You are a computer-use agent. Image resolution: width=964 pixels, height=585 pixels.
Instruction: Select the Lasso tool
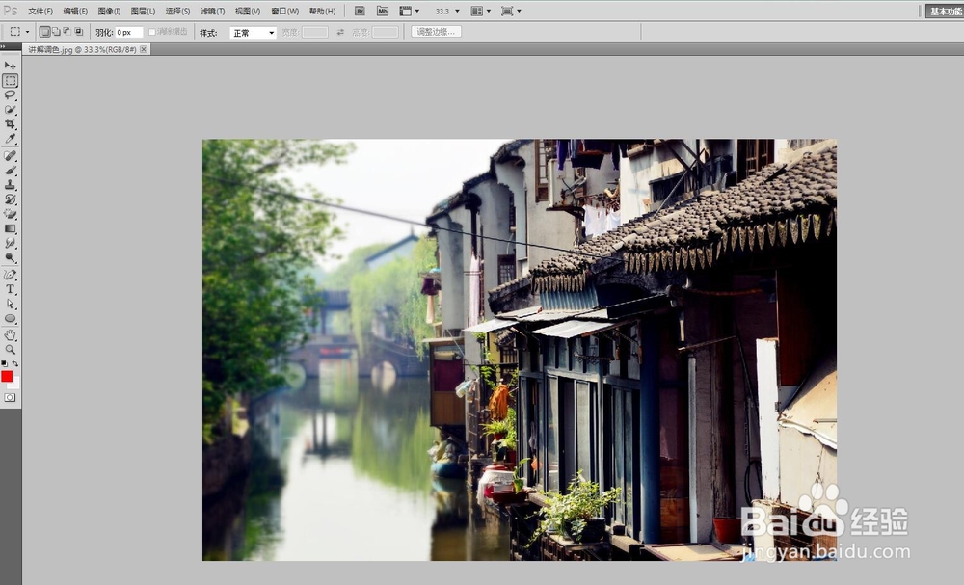coord(10,95)
